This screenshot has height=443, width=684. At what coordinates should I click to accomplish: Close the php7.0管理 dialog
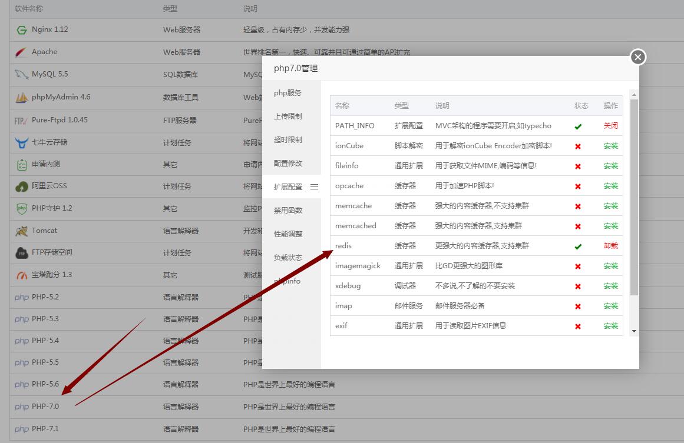[x=638, y=57]
